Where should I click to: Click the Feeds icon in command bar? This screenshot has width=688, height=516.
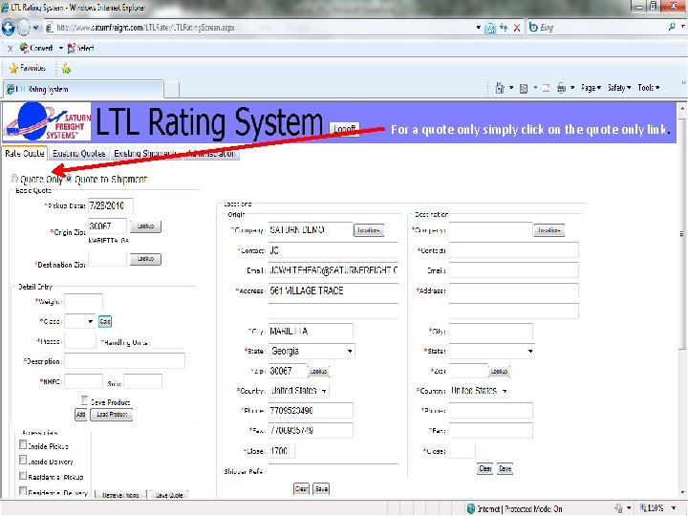tap(524, 88)
